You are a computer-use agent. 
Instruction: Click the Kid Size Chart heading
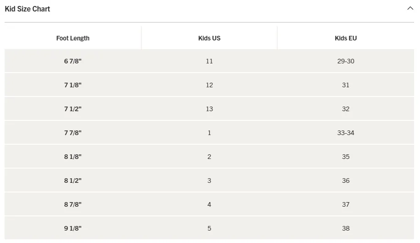coord(28,9)
